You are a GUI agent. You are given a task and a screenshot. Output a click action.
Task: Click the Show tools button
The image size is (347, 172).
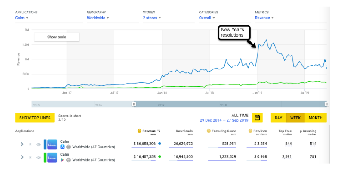tap(57, 37)
